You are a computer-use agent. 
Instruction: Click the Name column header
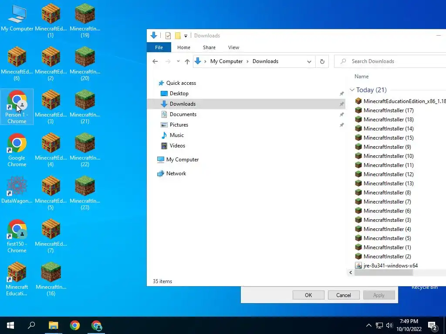362,77
